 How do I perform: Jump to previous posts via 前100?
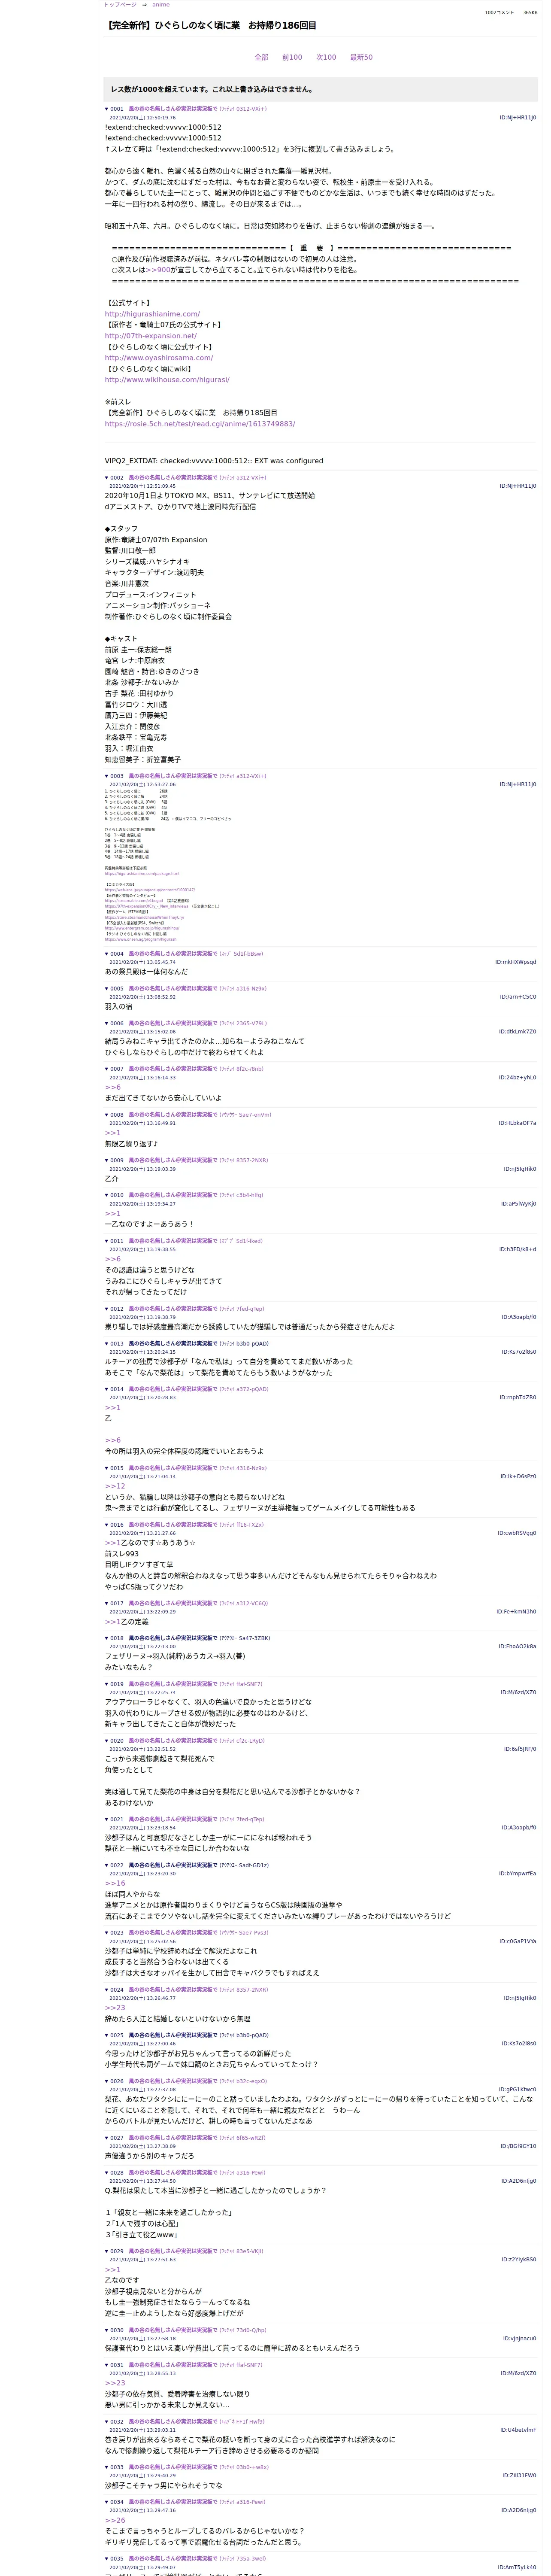[x=292, y=57]
